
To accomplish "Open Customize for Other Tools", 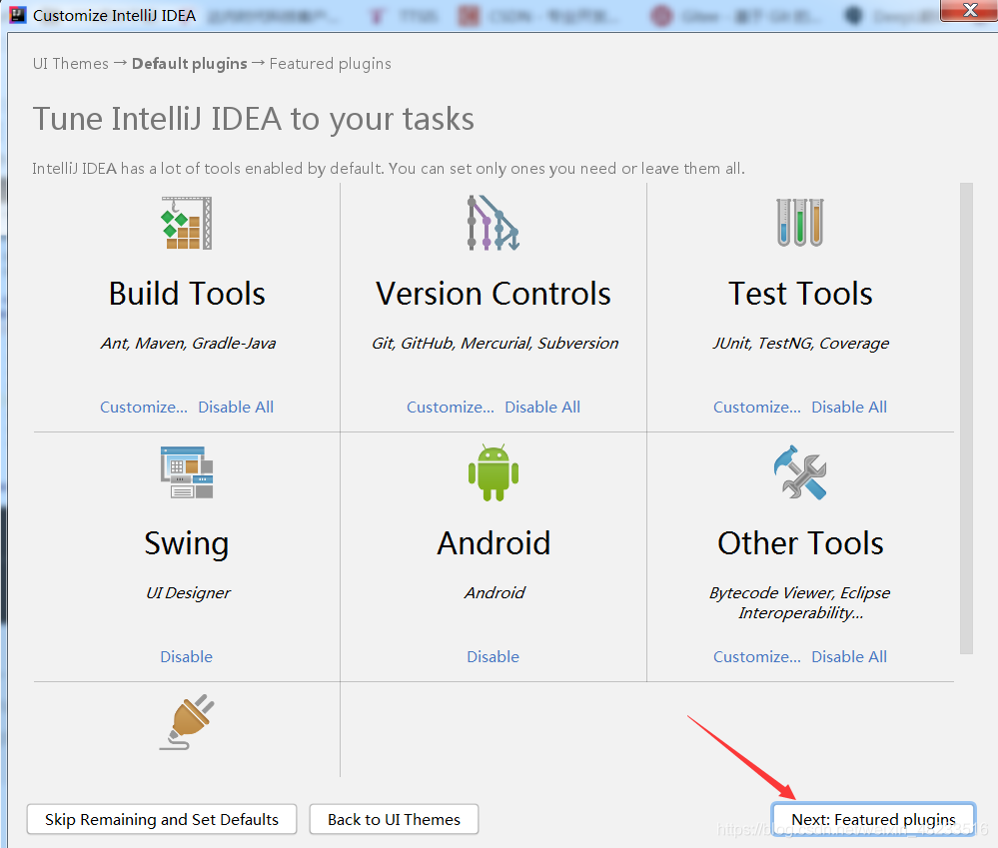I will pyautogui.click(x=757, y=656).
